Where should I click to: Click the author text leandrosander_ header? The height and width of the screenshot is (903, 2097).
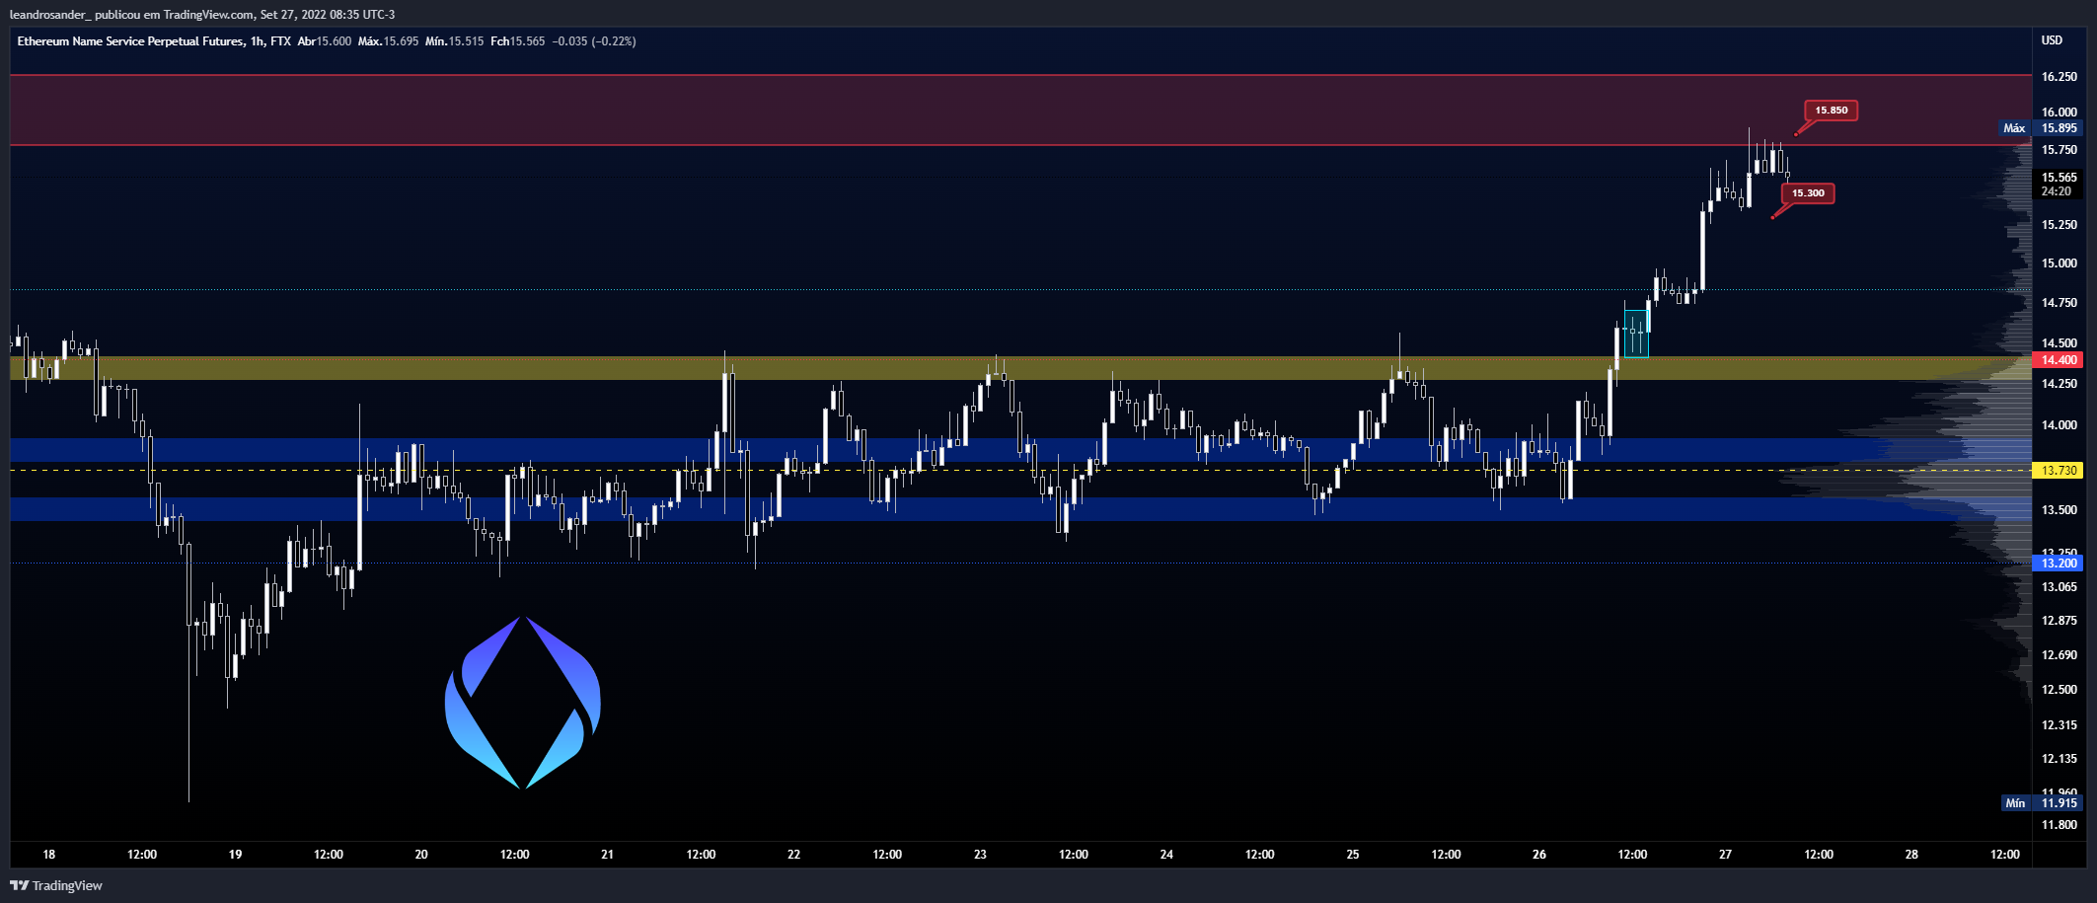coord(48,15)
